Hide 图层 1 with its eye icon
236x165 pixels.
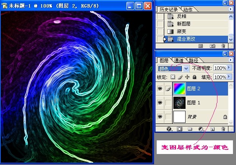pos(160,103)
